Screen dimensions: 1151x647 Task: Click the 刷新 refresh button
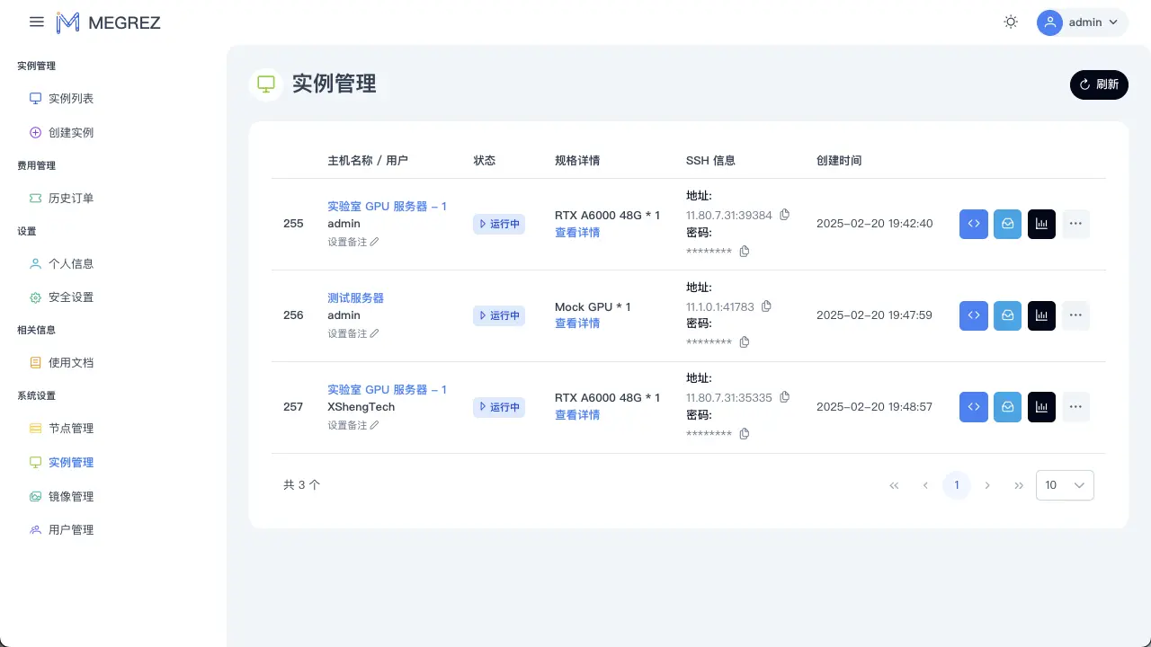(x=1099, y=84)
